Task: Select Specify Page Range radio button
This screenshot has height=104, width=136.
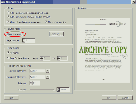Action: [x=8, y=58]
